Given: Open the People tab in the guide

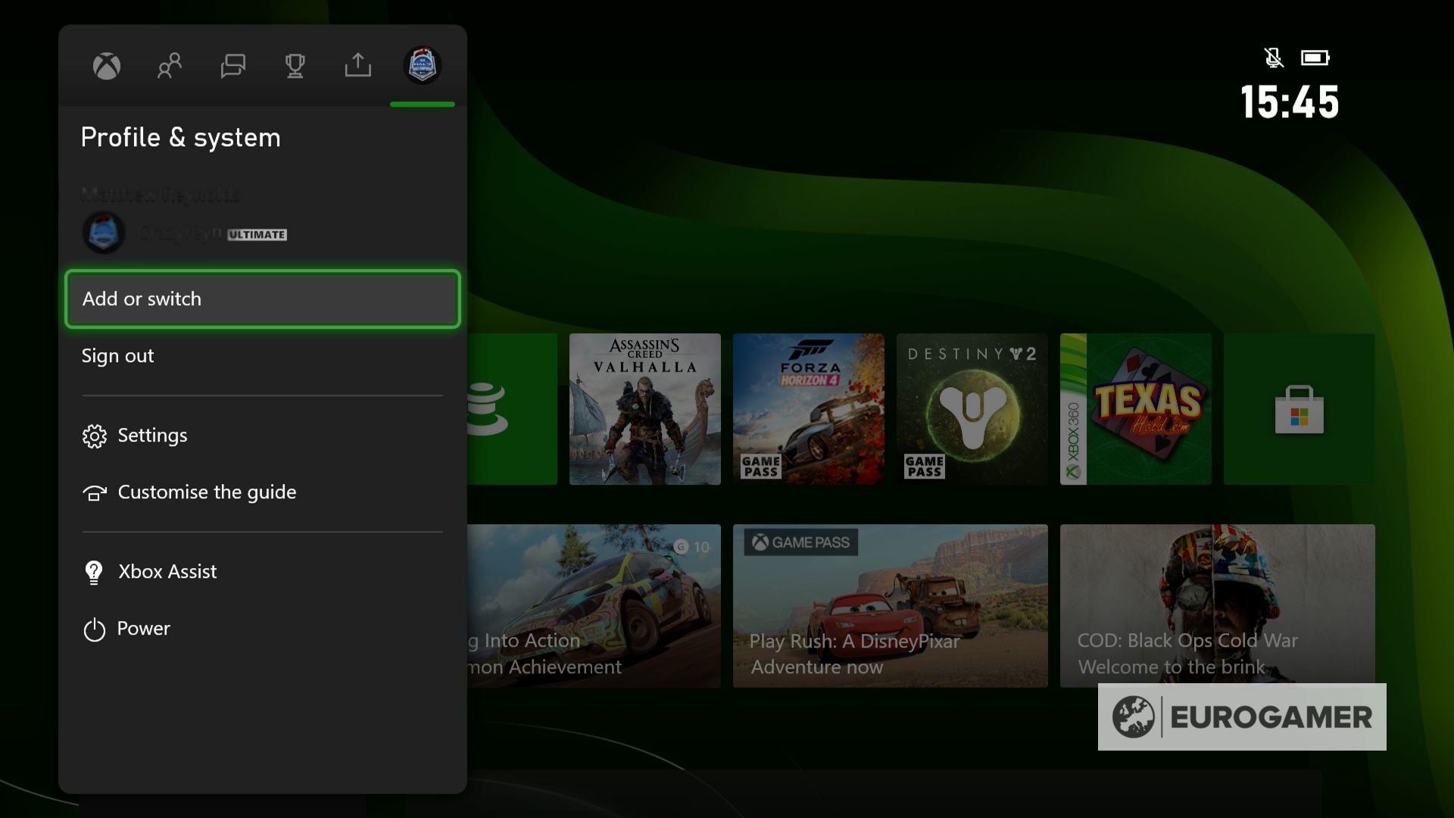Looking at the screenshot, I should point(170,66).
